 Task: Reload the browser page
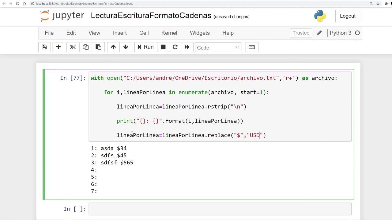pyautogui.click(x=17, y=4)
